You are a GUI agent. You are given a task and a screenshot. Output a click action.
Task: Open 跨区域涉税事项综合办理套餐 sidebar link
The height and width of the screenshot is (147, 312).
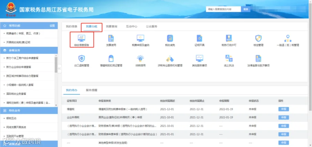[22, 76]
